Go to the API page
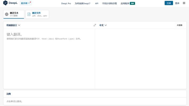The image size is (189, 106). (x=97, y=3)
